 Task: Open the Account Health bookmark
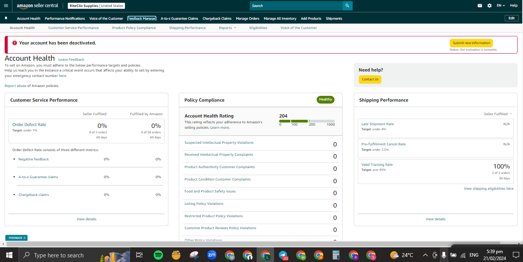point(29,19)
